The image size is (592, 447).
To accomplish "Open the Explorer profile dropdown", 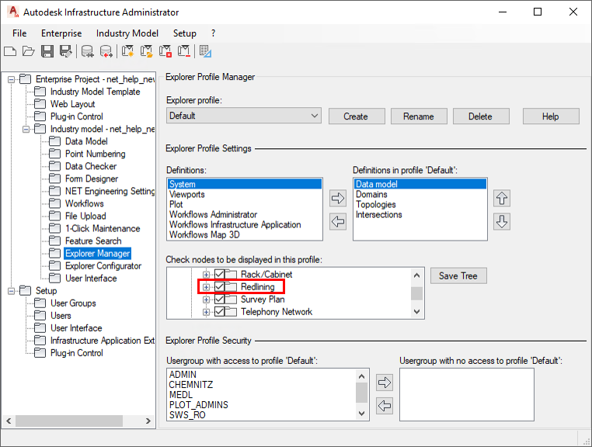I will [x=244, y=116].
